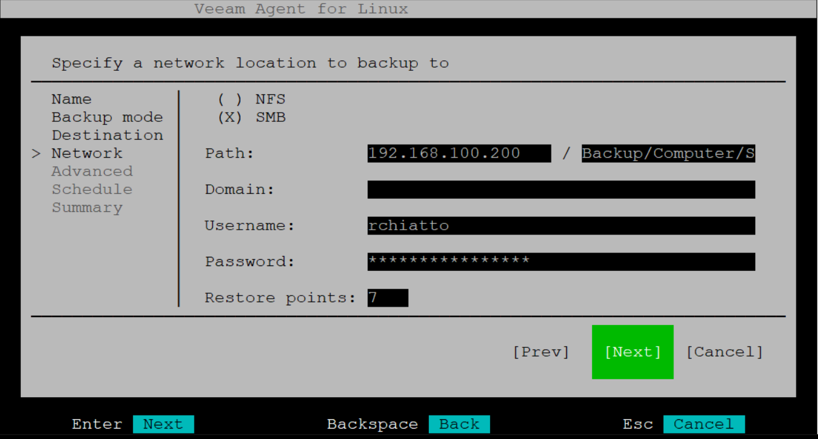This screenshot has height=439, width=818.
Task: Abort the wizard with [Cancel]
Action: (724, 352)
